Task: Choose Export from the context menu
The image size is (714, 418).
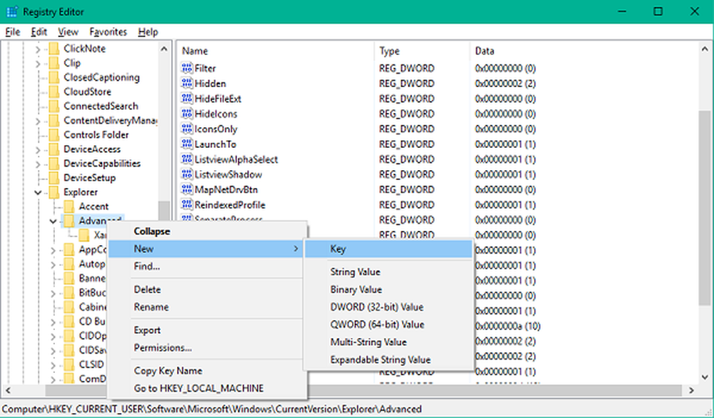Action: pyautogui.click(x=148, y=330)
